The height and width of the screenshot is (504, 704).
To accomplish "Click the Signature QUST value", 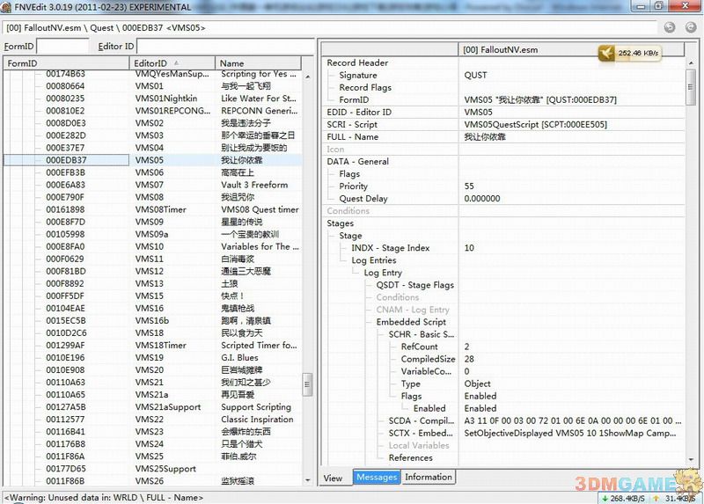I will 475,75.
